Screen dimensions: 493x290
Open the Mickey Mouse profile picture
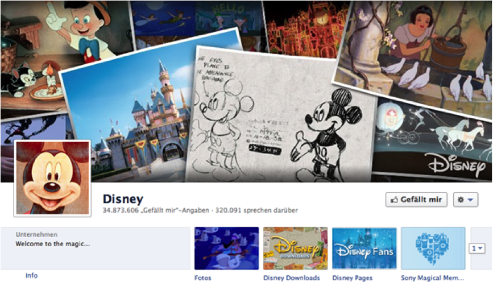(x=52, y=179)
